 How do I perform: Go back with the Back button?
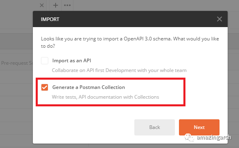pos(155,127)
